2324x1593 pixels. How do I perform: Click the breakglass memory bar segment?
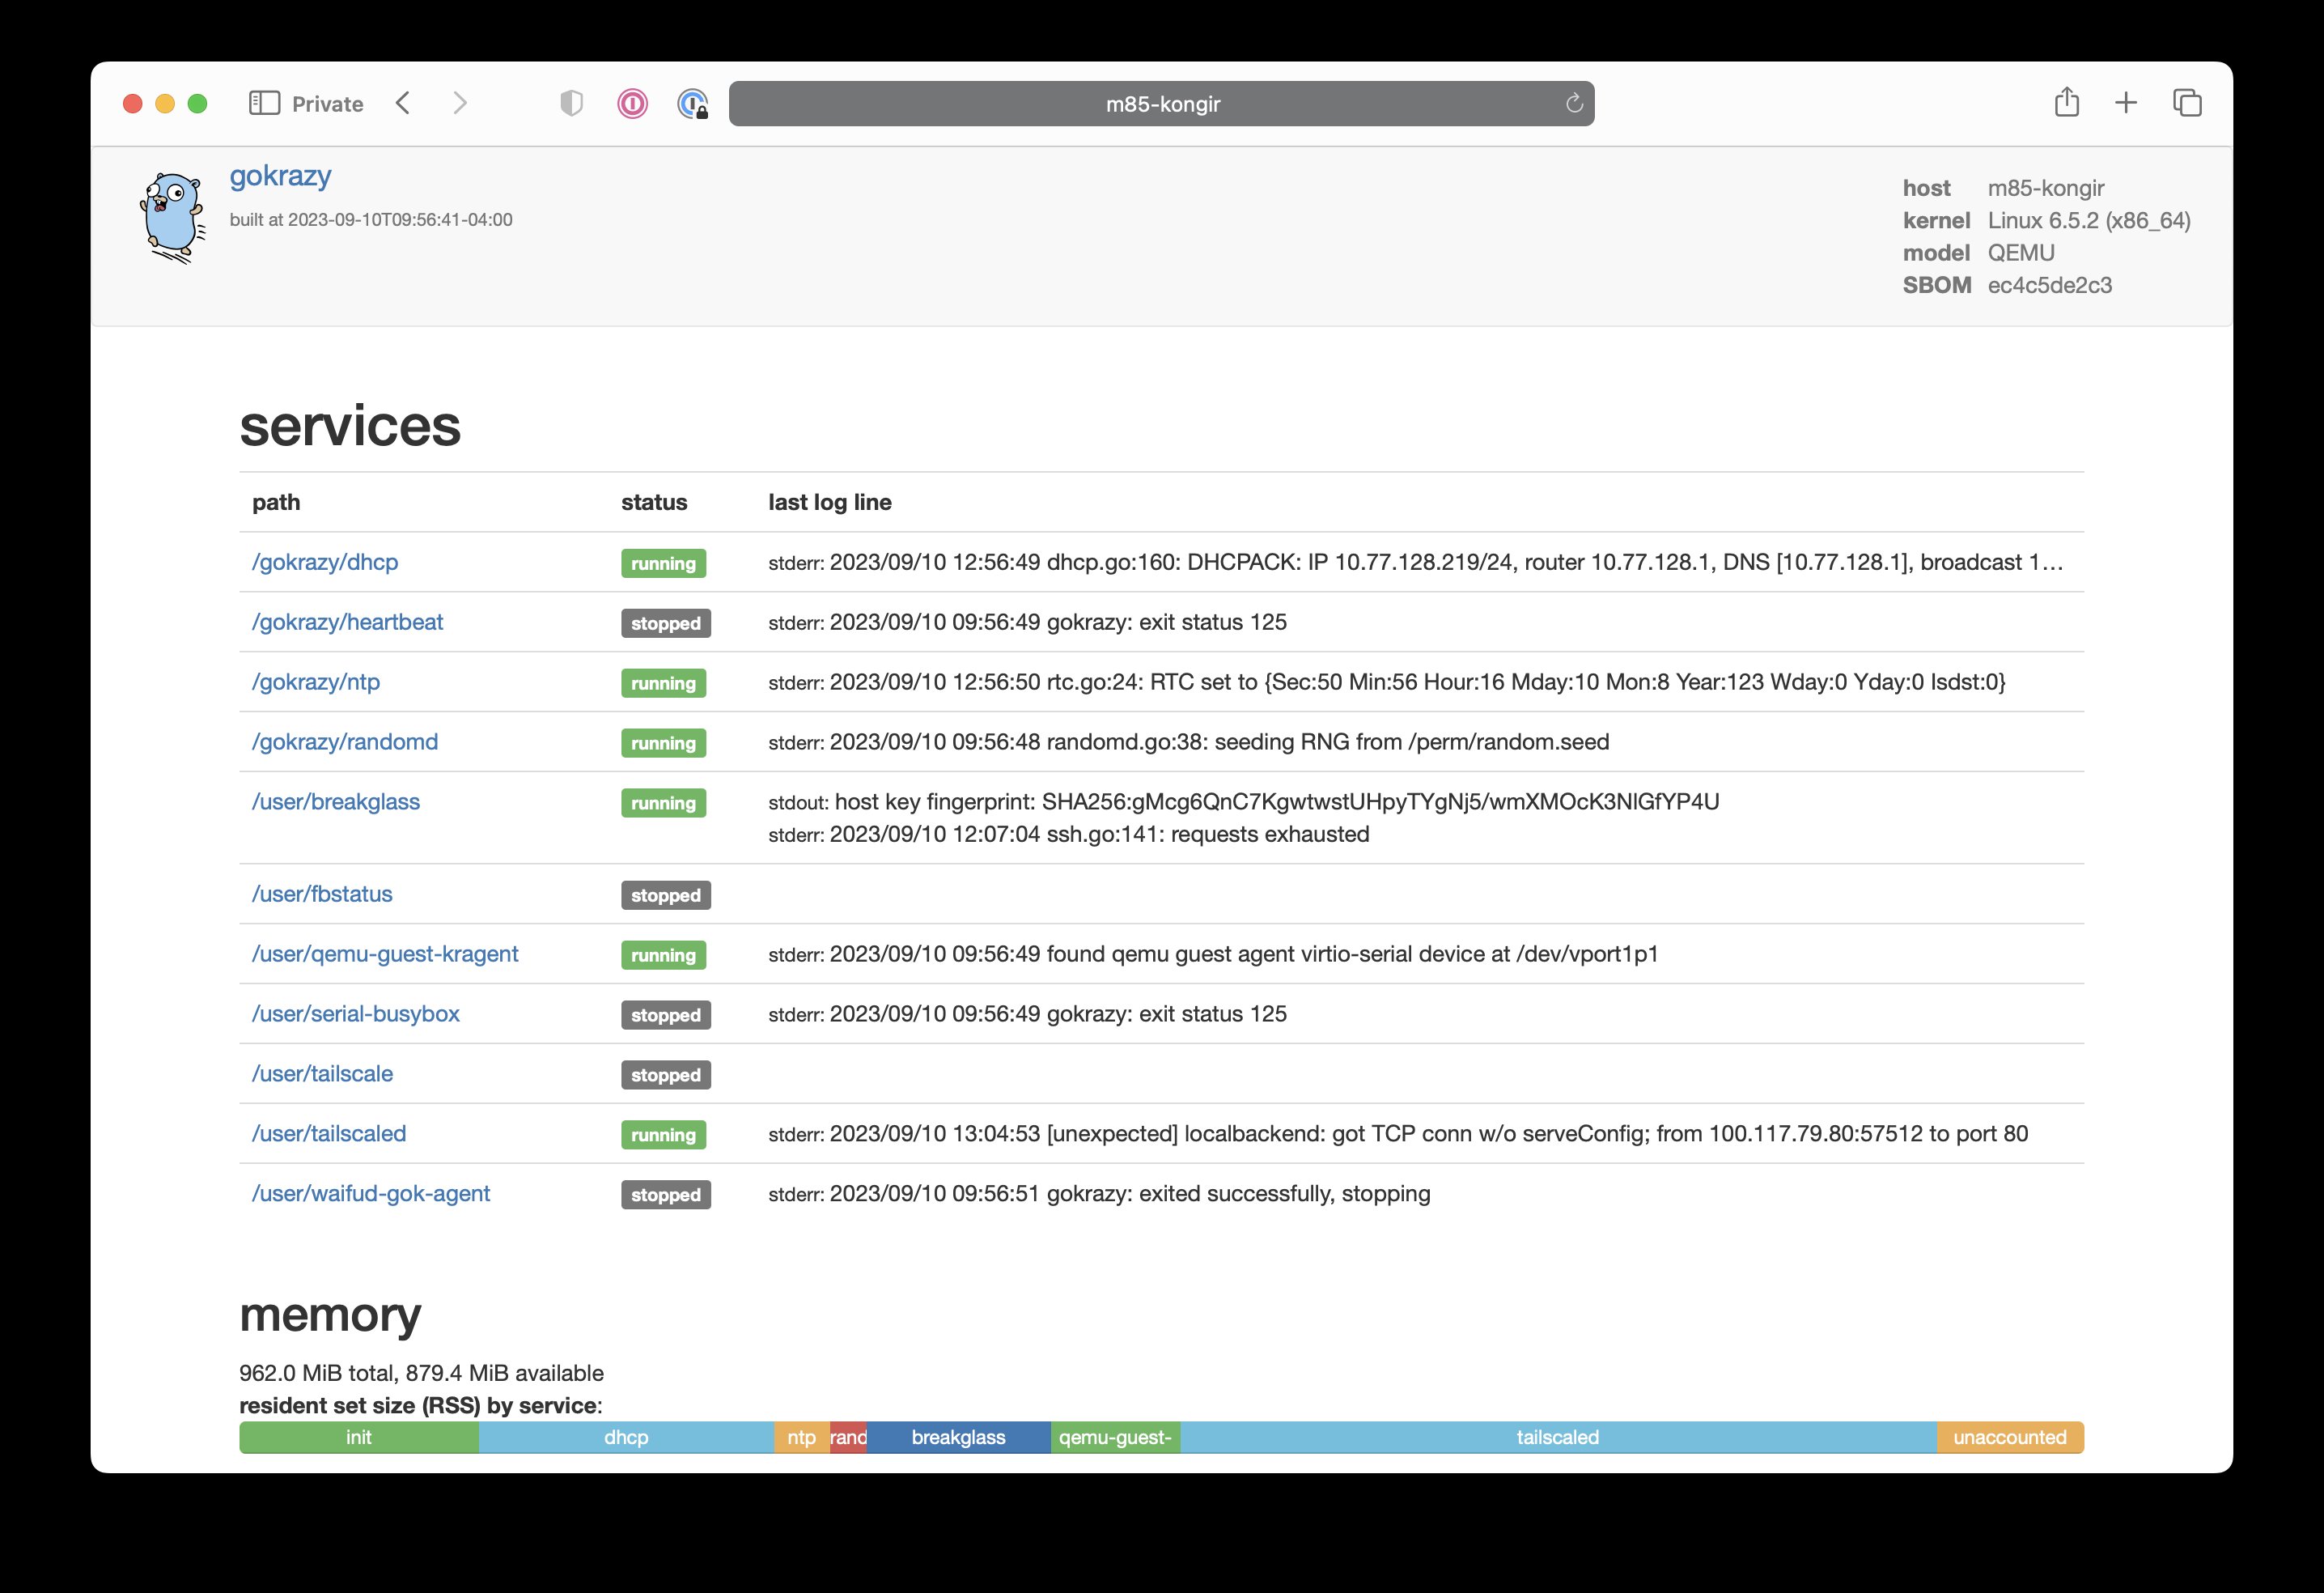tap(958, 1437)
